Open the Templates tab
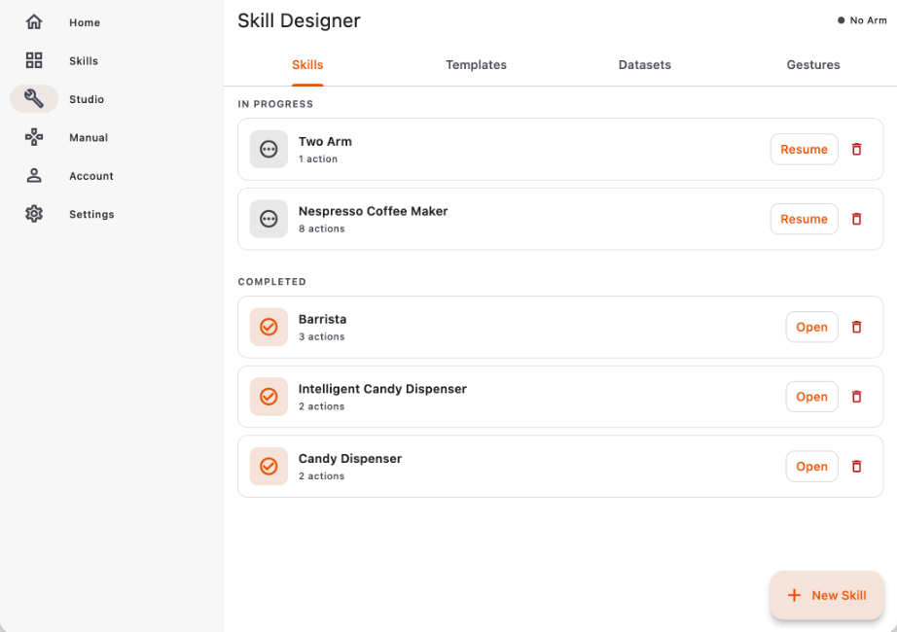 pyautogui.click(x=476, y=64)
